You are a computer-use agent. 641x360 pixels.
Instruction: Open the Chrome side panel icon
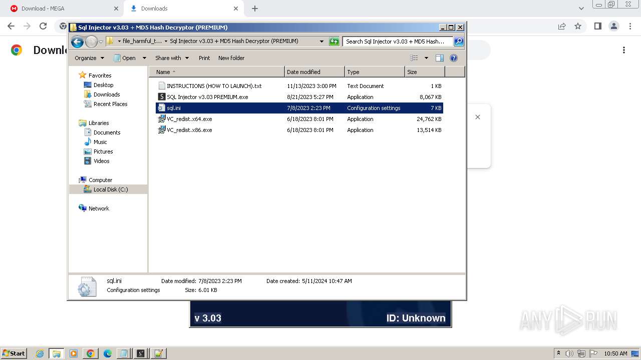597,26
